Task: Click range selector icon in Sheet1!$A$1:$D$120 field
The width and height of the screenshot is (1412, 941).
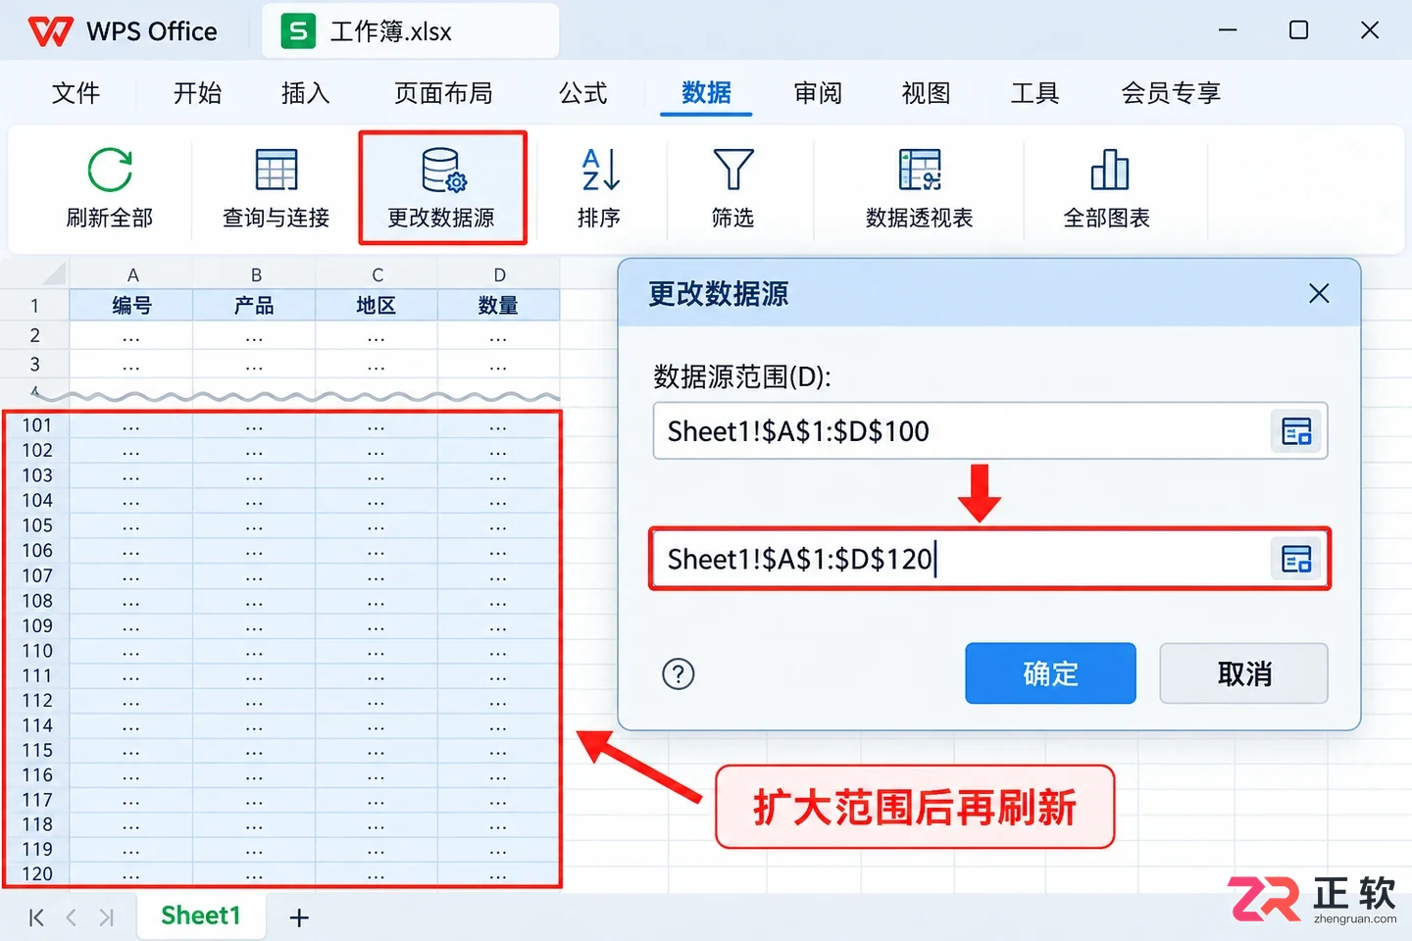Action: point(1296,560)
